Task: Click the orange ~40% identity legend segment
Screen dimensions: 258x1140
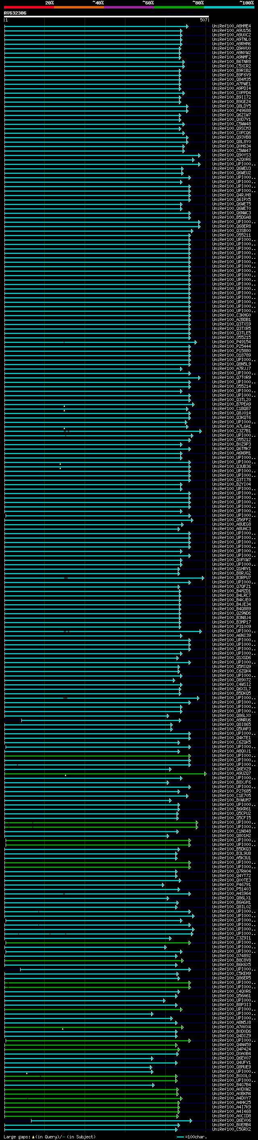Action: tap(79, 7)
